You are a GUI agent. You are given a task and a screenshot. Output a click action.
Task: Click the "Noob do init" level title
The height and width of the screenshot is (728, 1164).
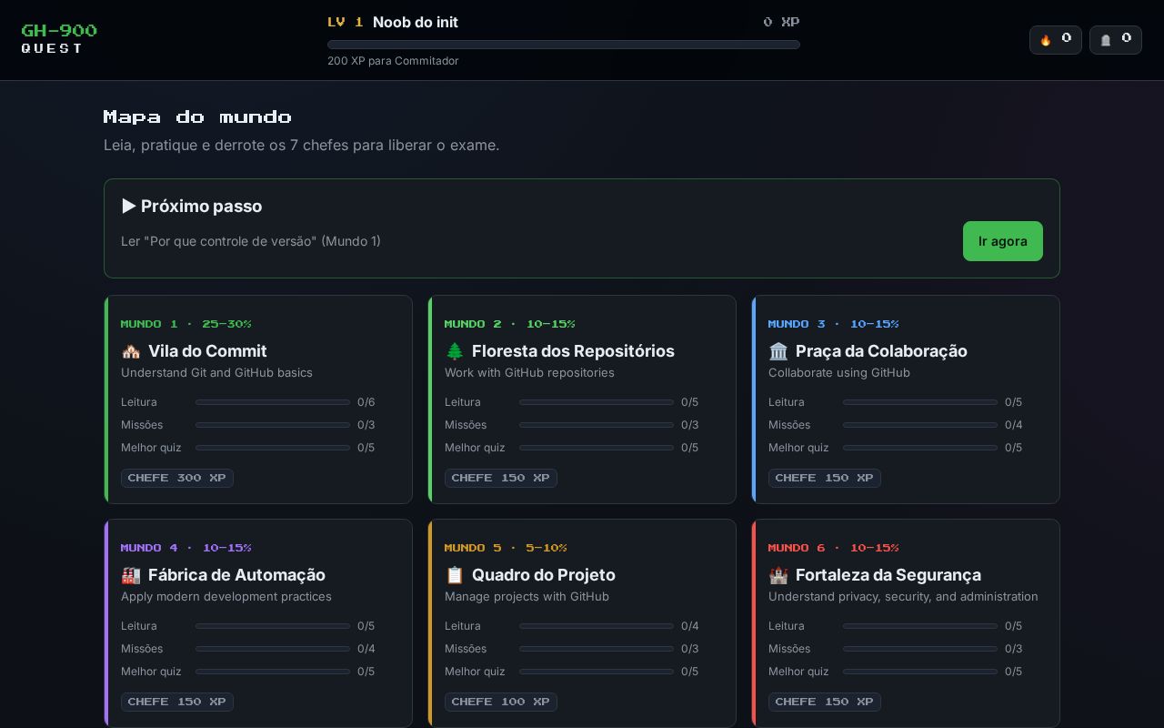[416, 22]
